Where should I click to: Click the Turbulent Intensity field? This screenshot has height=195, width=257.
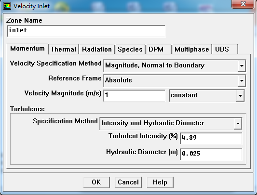coord(211,139)
